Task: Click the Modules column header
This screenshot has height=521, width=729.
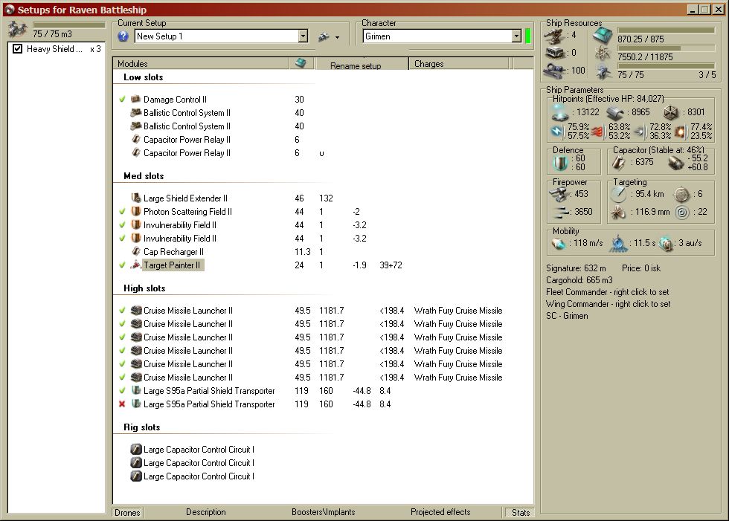Action: click(x=201, y=64)
